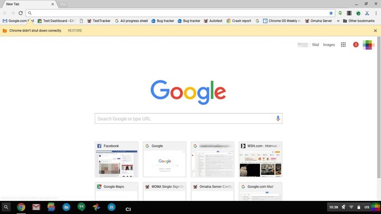Screen dimensions: 381x214
Task: Open the Facebook most-visited thumbnail
Action: (116, 159)
